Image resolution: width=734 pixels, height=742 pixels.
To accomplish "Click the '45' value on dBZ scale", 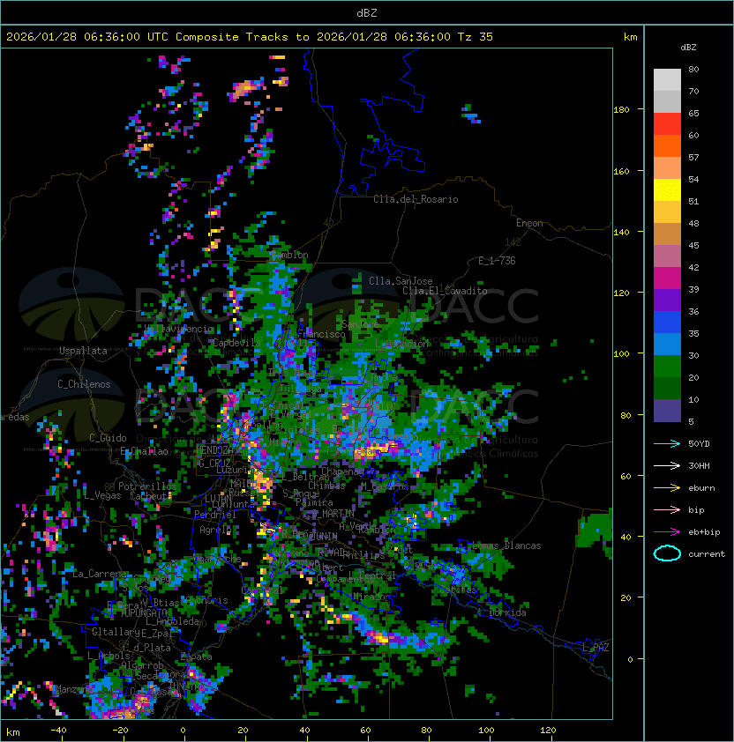I will [x=693, y=245].
